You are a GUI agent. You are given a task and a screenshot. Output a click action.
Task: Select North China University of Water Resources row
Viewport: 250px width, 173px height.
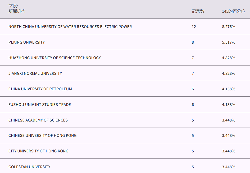pyautogui.click(x=70, y=27)
